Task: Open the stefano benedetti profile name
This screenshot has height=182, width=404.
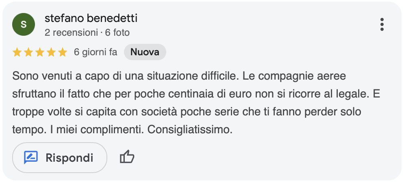Action: tap(91, 18)
